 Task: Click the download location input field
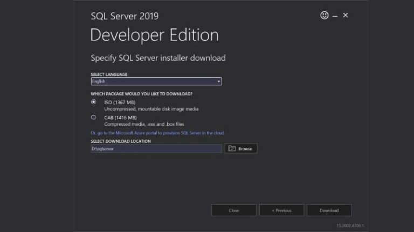156,149
